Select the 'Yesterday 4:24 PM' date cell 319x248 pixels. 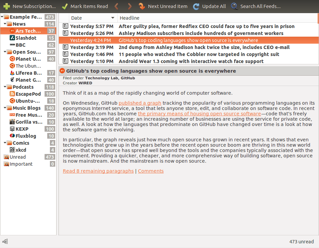point(90,40)
